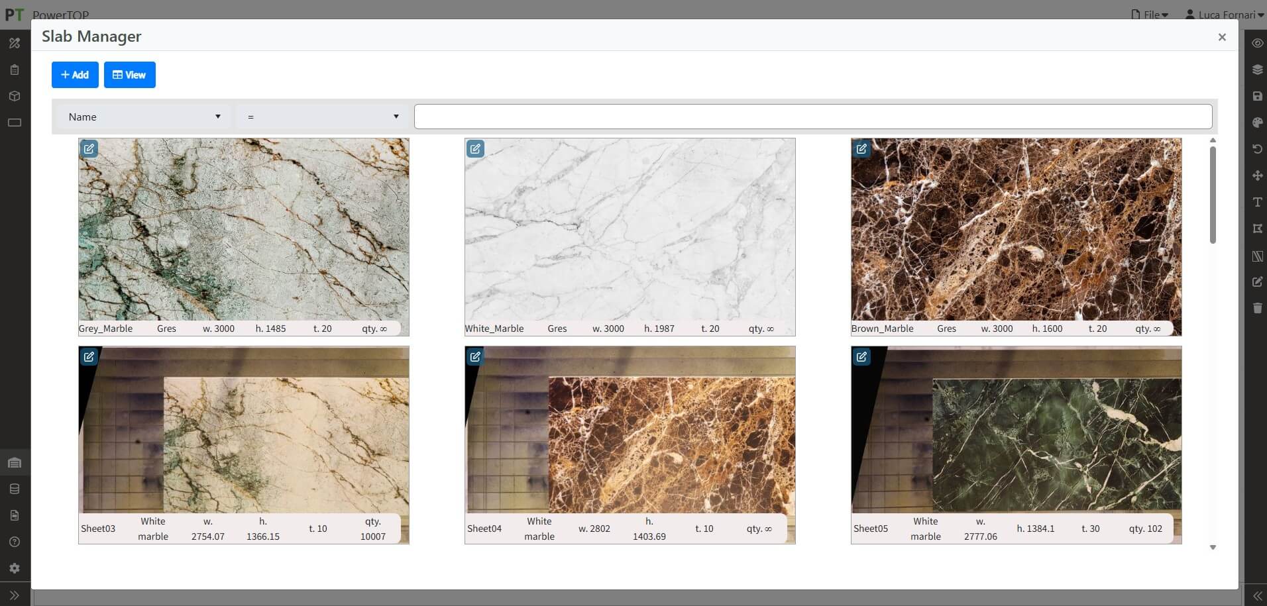Click the Add slab button

coord(75,75)
